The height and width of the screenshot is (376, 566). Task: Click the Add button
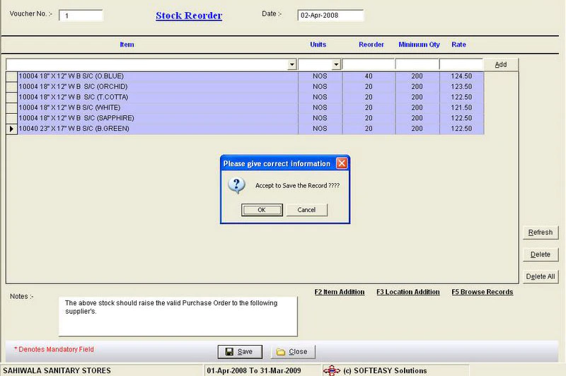tap(501, 64)
